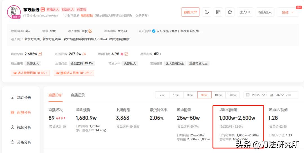
Task: Open the QR code icon button
Action: (x=218, y=12)
